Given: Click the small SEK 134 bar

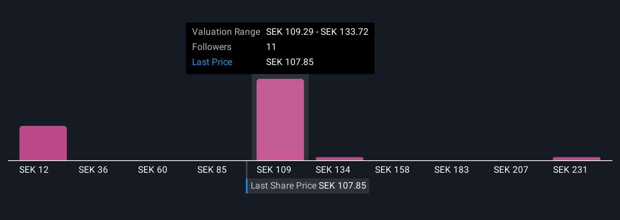Looking at the screenshot, I should click(339, 159).
